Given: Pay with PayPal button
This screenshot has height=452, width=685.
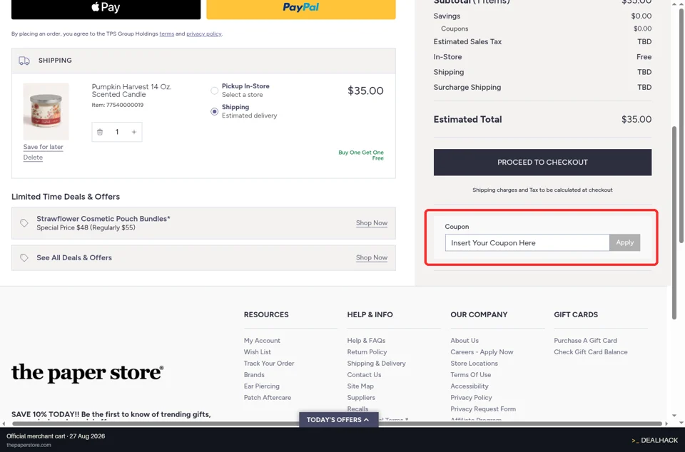Looking at the screenshot, I should click(301, 9).
